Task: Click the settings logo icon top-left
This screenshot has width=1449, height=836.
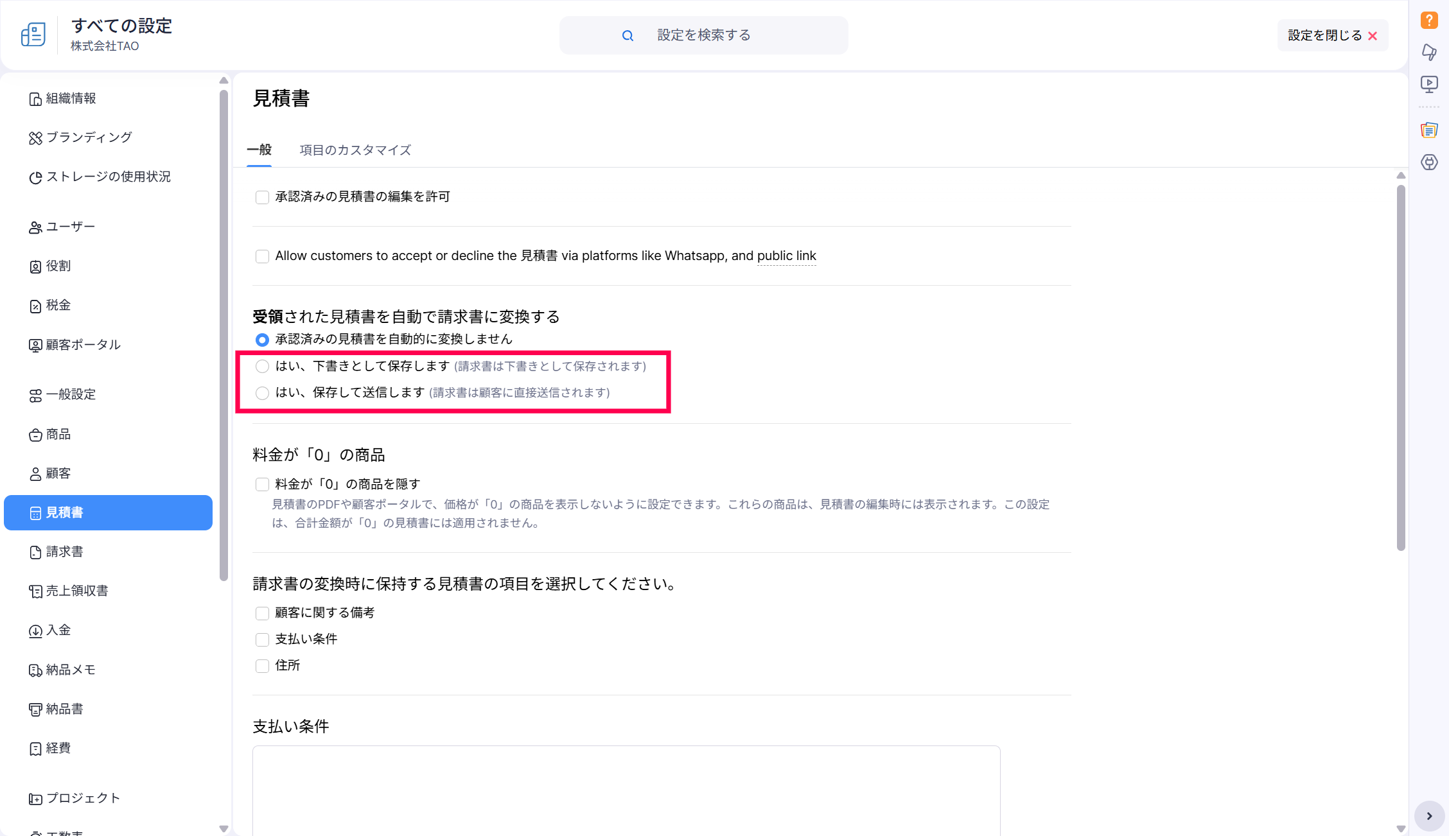Action: [x=33, y=35]
